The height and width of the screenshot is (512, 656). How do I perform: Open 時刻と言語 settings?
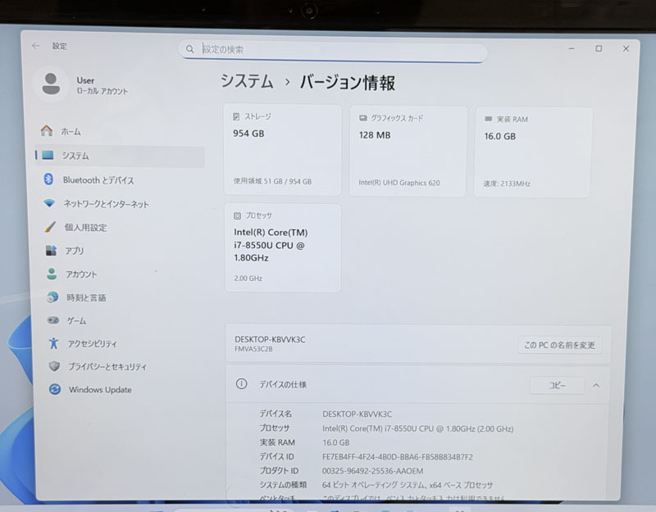[72, 297]
